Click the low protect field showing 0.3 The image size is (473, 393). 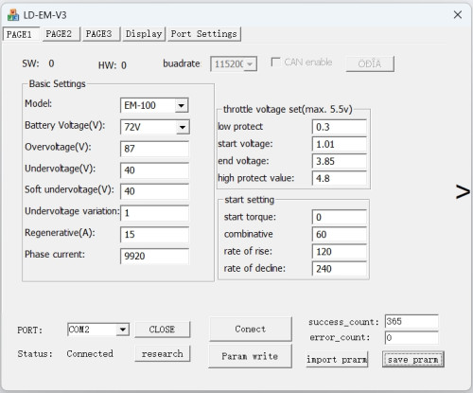(340, 127)
